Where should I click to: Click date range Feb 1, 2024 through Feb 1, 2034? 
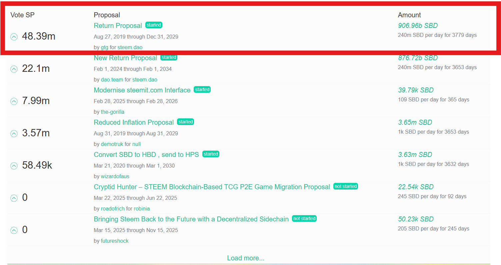pos(133,69)
